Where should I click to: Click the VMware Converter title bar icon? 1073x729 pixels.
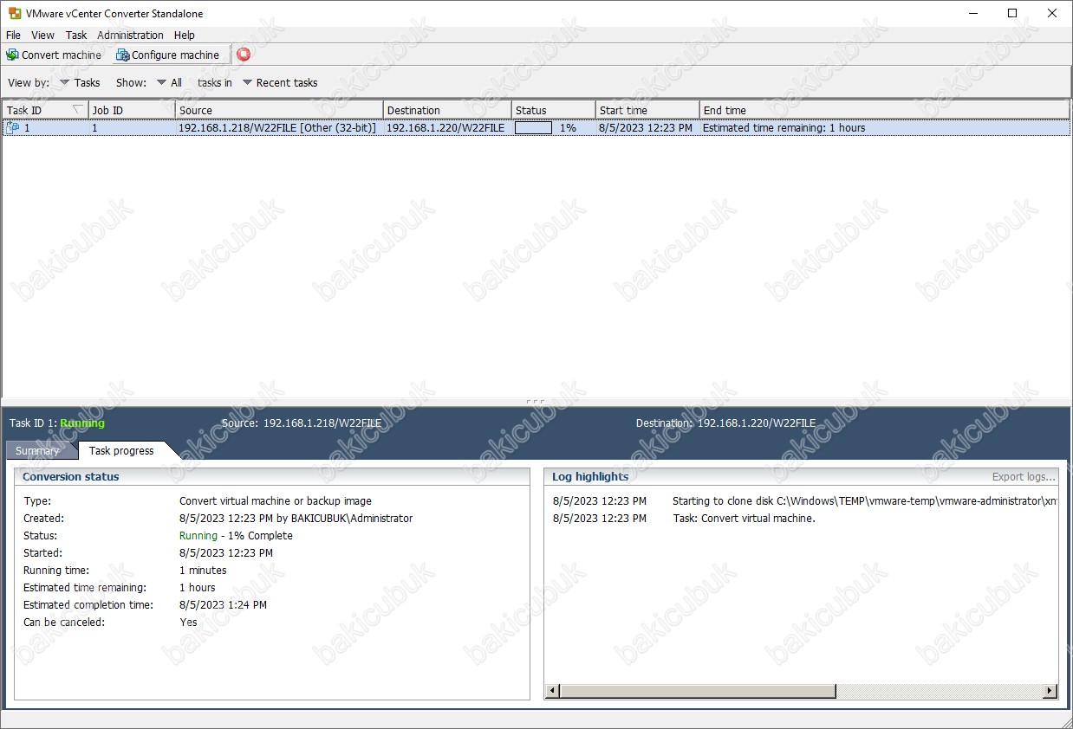[15, 14]
